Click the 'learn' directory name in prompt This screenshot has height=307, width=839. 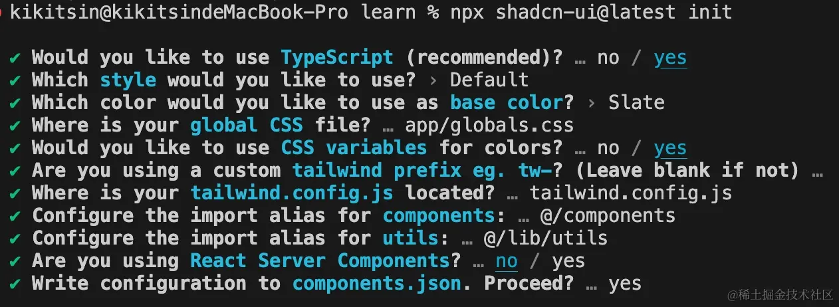(388, 13)
